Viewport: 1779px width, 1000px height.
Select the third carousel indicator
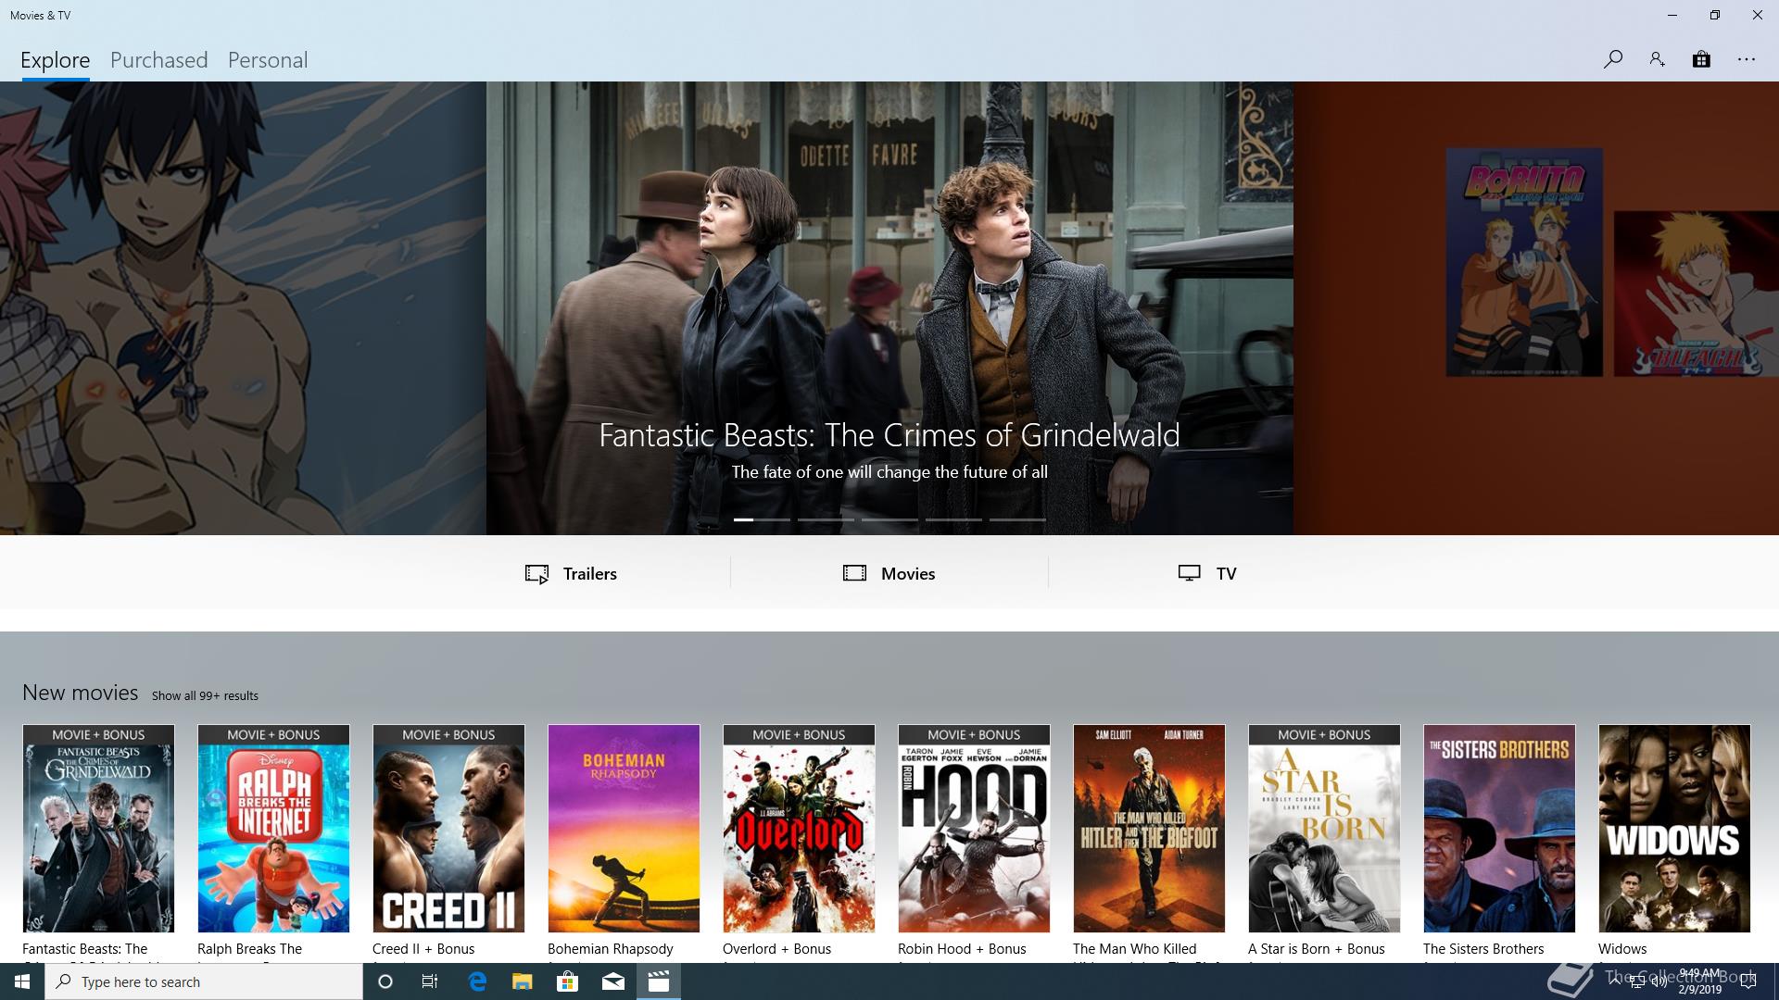pyautogui.click(x=889, y=519)
